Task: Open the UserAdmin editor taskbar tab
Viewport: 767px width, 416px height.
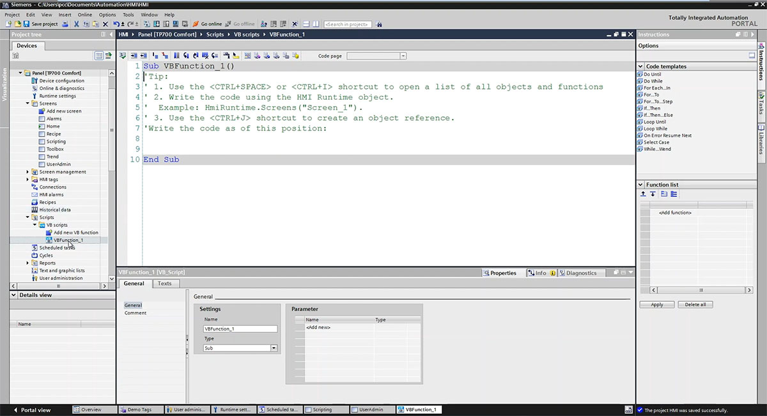Action: (x=371, y=410)
